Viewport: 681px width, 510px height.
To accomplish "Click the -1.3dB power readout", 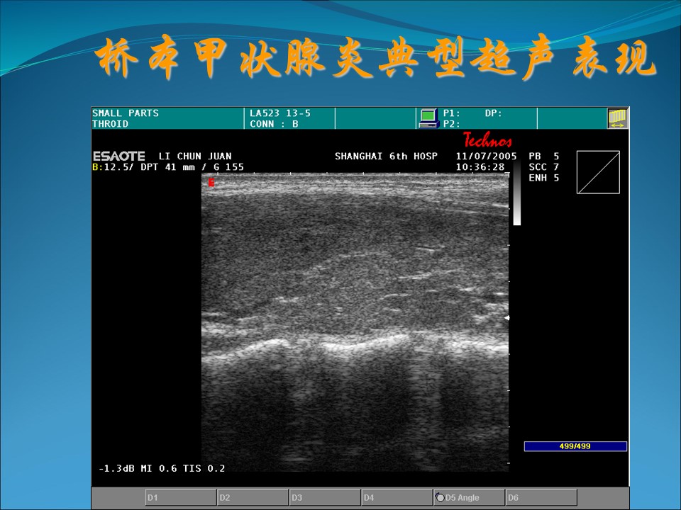I will (x=116, y=468).
